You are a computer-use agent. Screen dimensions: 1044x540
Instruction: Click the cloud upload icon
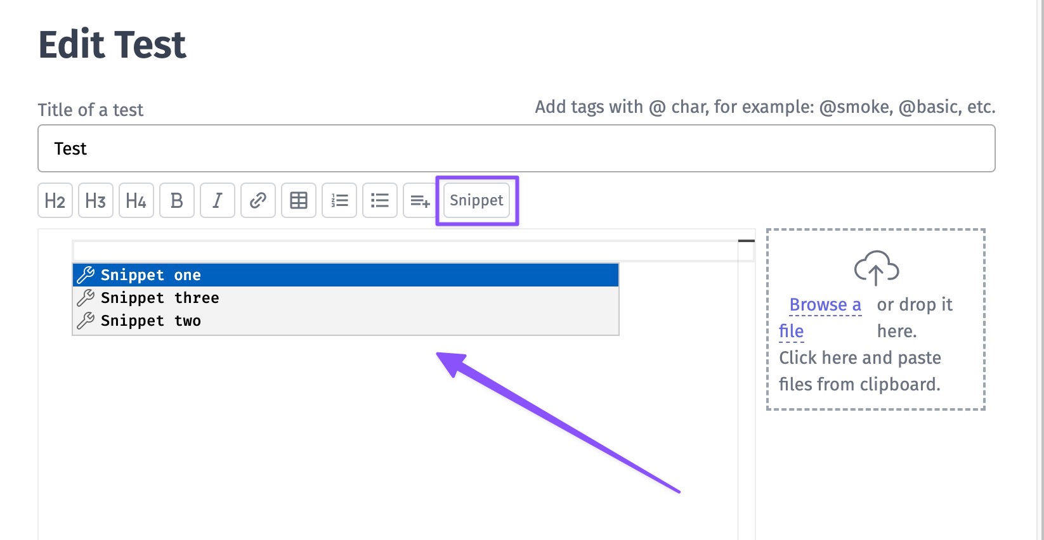(876, 267)
